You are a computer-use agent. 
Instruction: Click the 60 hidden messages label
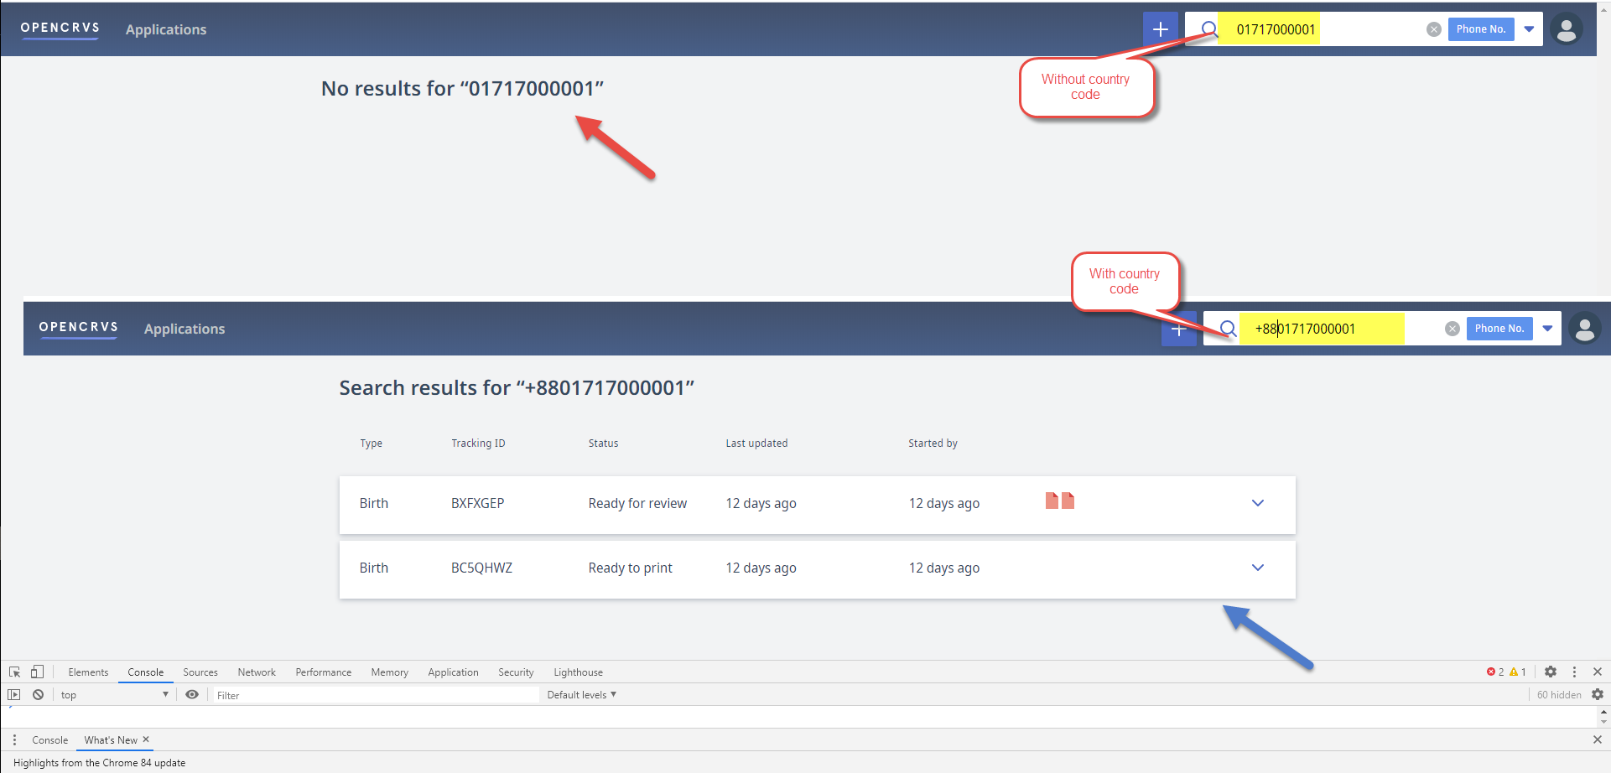pyautogui.click(x=1559, y=694)
